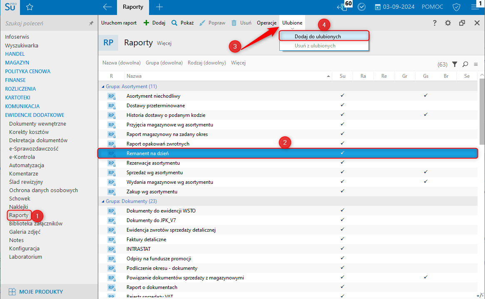
Task: Open the filter funnel icon
Action: pos(455,64)
